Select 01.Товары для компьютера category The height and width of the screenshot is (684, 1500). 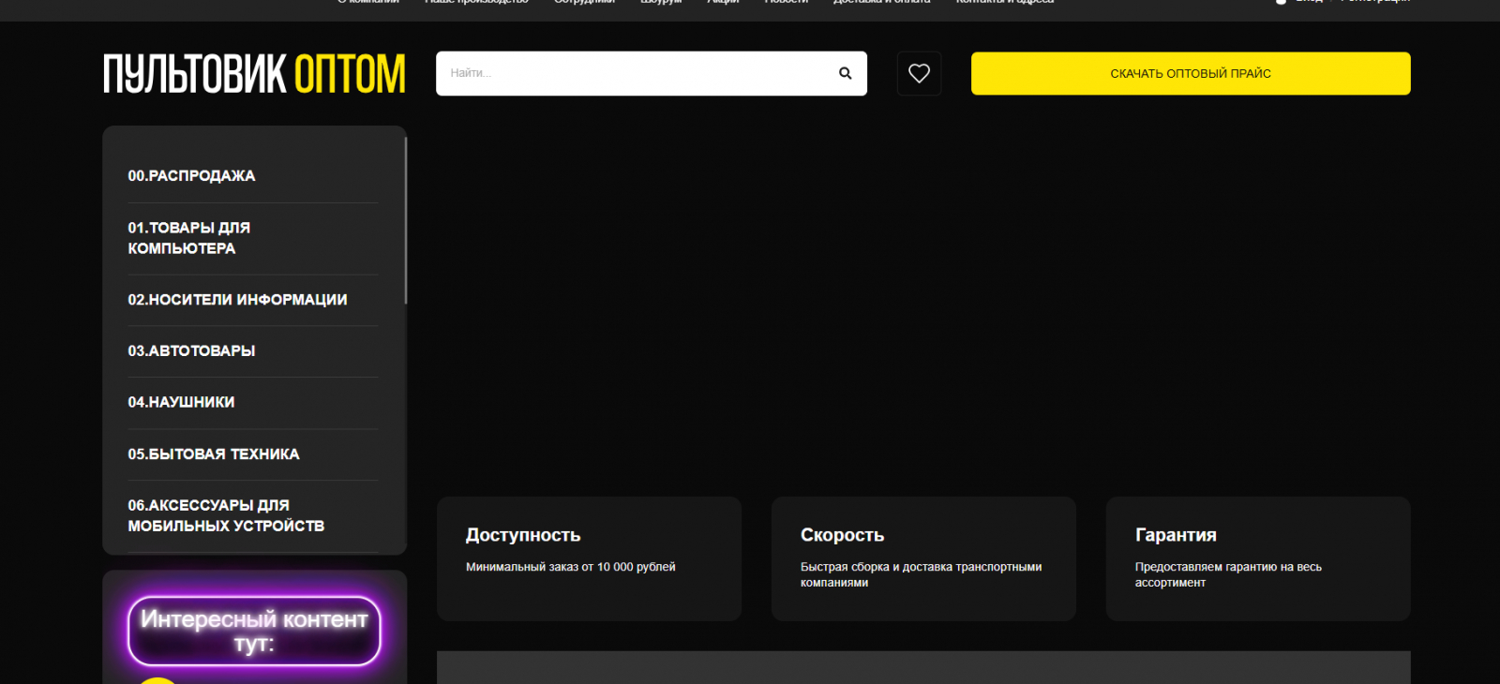[x=189, y=238]
